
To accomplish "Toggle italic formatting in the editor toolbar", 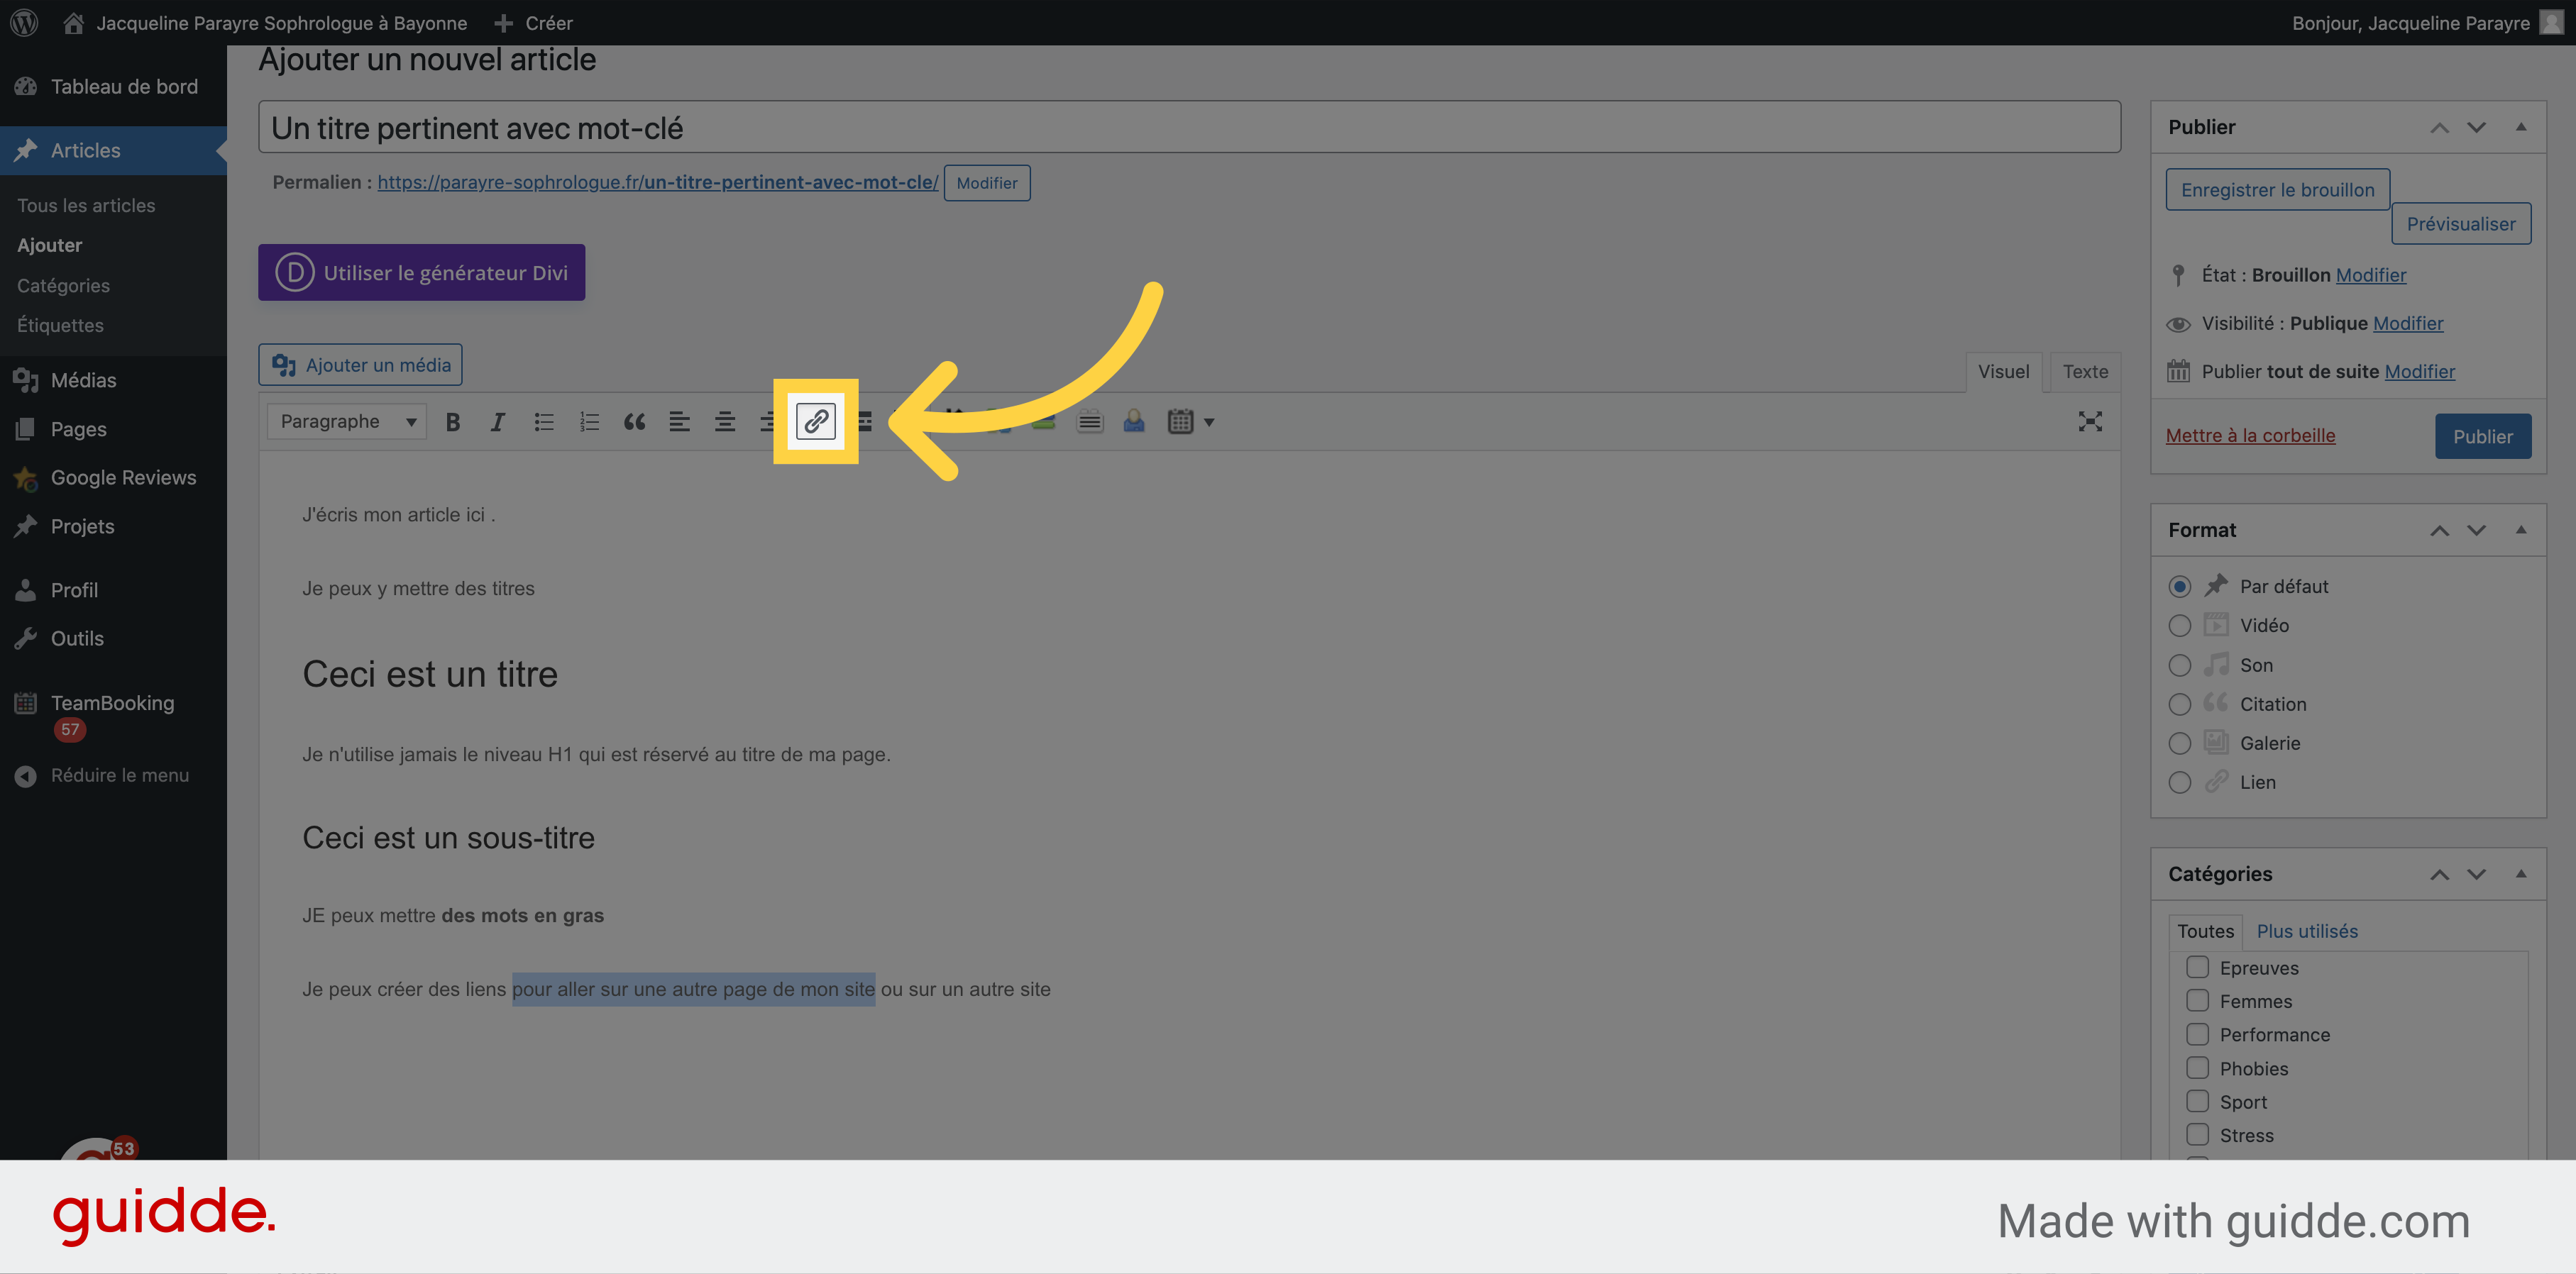I will pos(497,421).
